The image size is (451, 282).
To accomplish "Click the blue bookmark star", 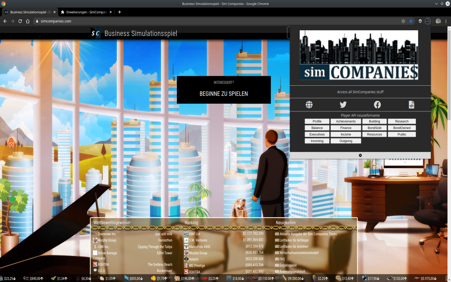I will click(411, 21).
